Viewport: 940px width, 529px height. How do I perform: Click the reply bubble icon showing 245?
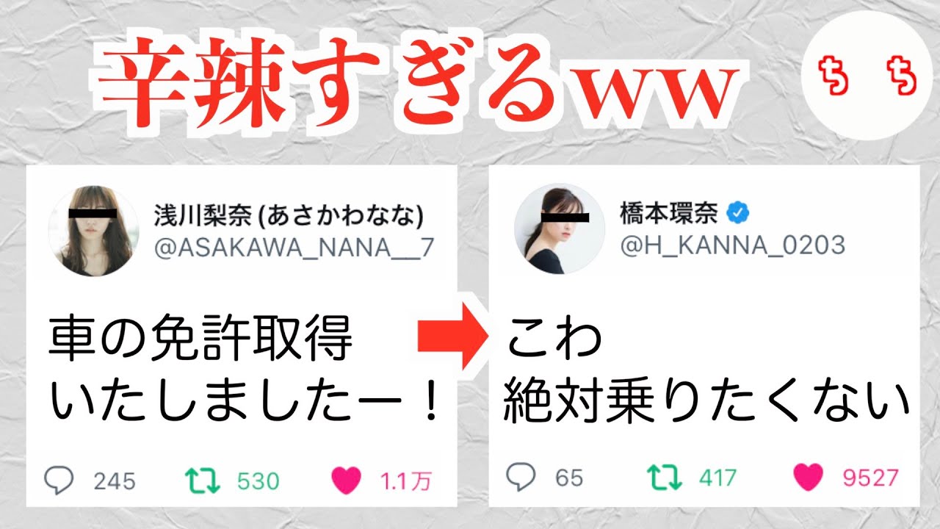(59, 481)
